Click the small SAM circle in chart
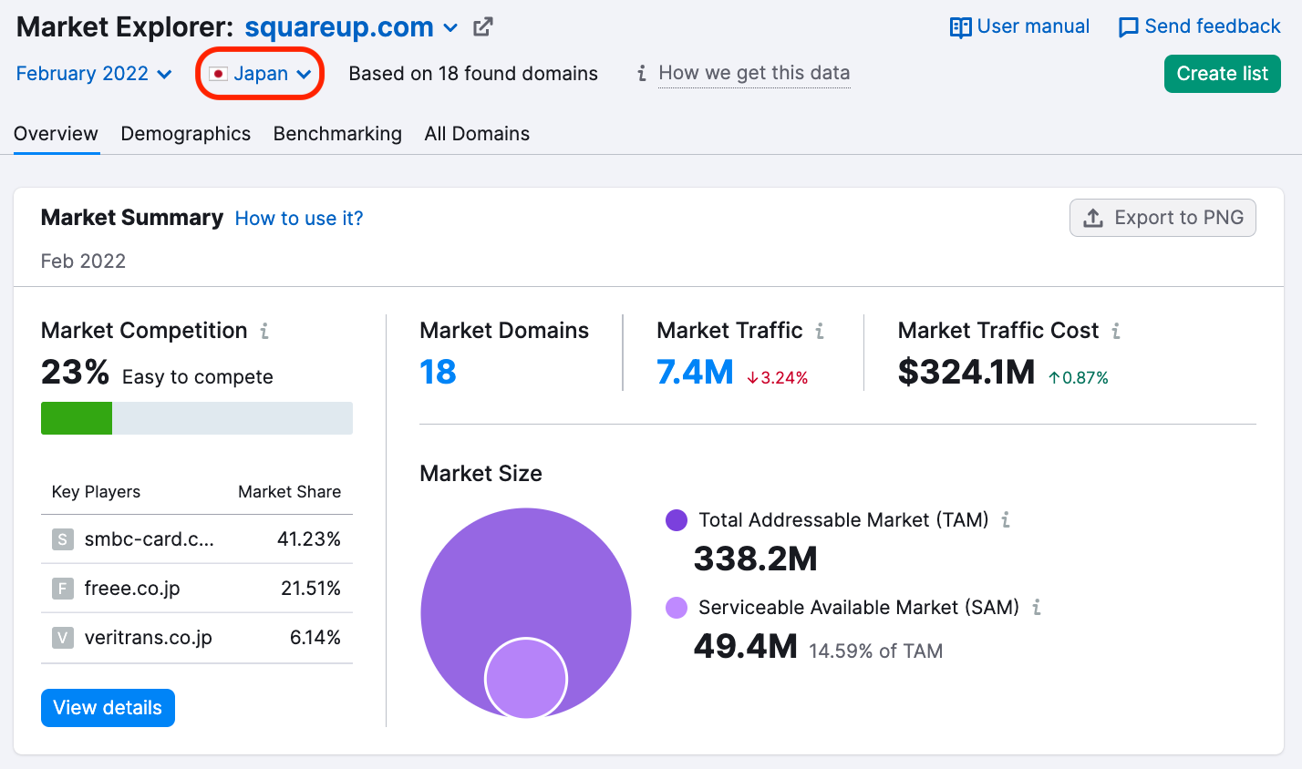The width and height of the screenshot is (1302, 769). point(526,679)
